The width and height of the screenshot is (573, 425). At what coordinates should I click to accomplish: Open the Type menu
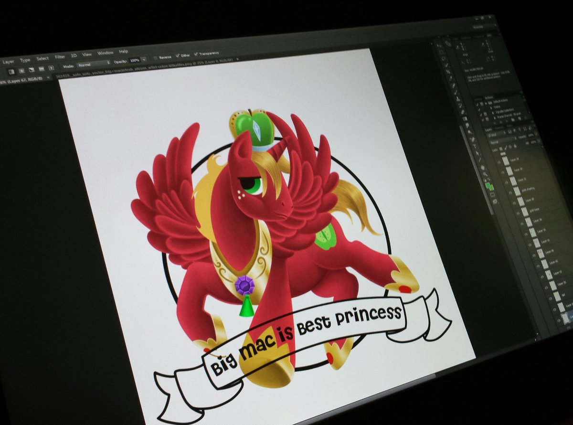[25, 60]
